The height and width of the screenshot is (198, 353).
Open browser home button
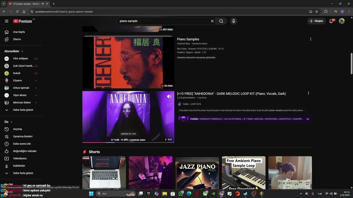pyautogui.click(x=24, y=12)
